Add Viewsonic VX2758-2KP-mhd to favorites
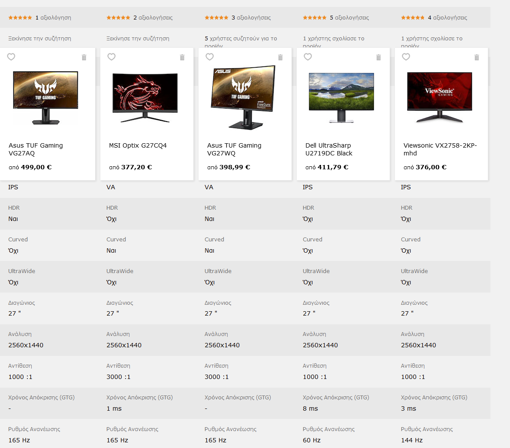510x448 pixels. [x=406, y=57]
